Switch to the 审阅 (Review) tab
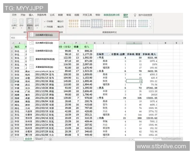Image resolution: width=193 pixels, height=154 pixels. tap(69, 15)
